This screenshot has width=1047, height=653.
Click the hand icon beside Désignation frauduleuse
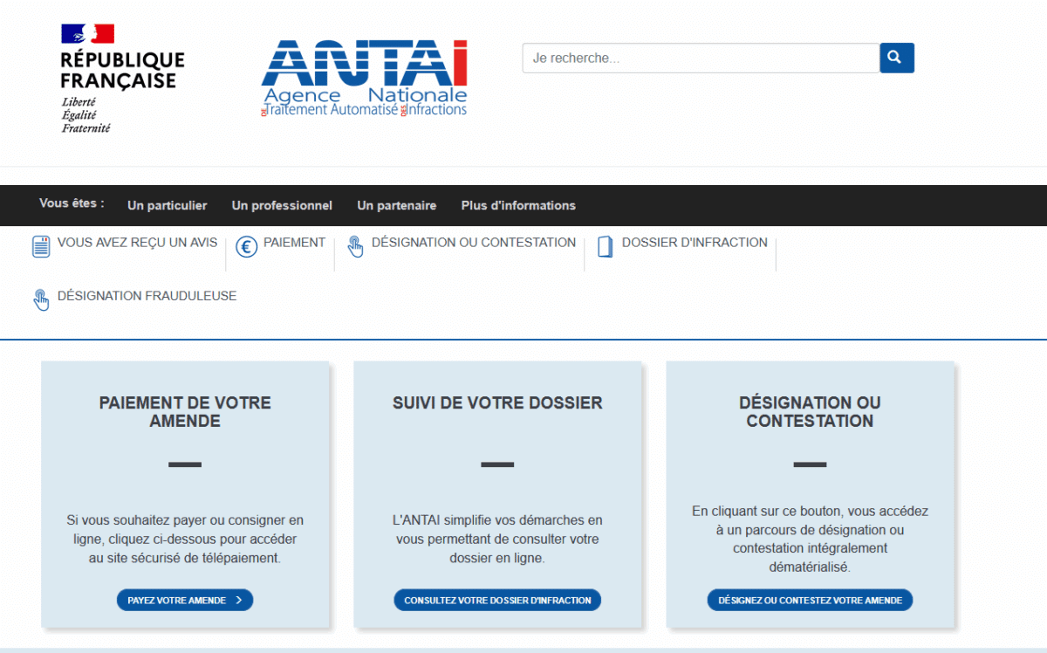(41, 299)
